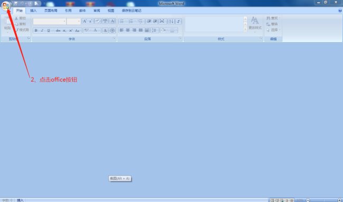The height and width of the screenshot is (202, 343).
Task: Click the align right icon
Action: pyautogui.click(x=135, y=30)
